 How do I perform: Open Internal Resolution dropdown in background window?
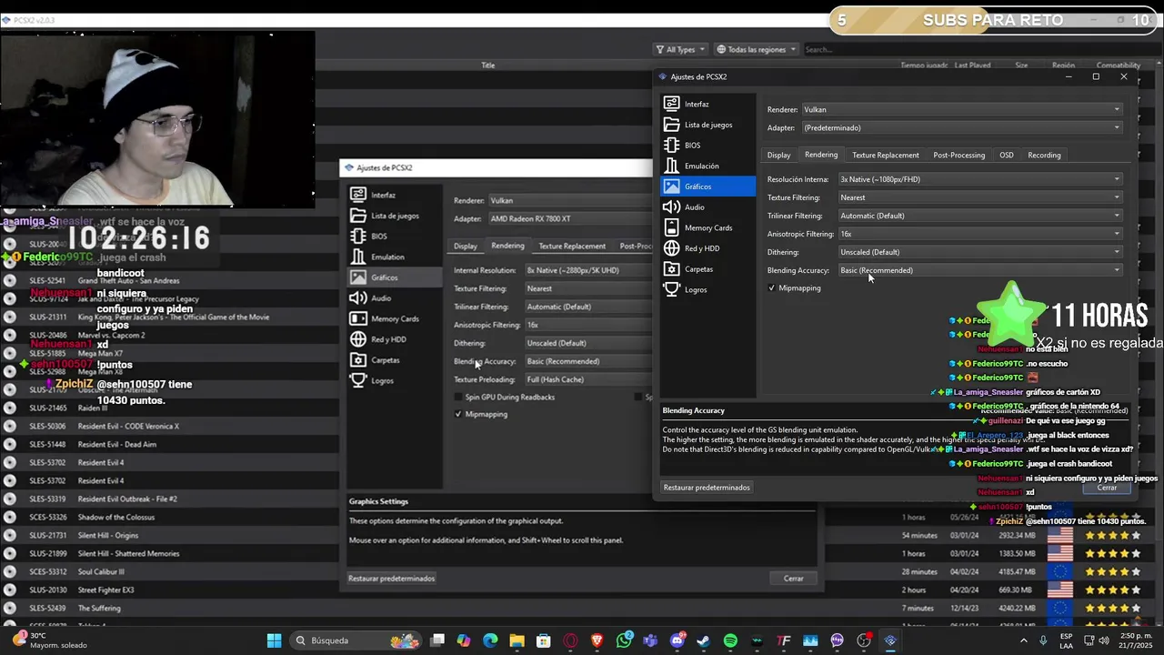[587, 270]
